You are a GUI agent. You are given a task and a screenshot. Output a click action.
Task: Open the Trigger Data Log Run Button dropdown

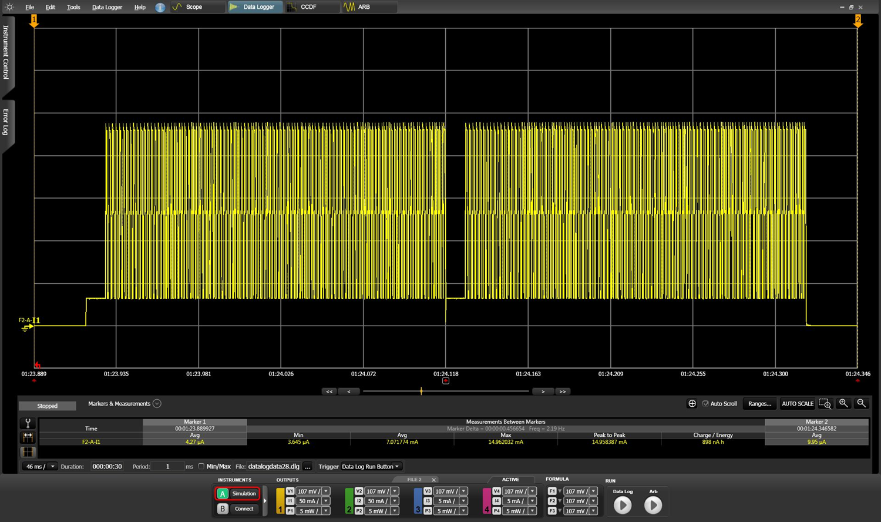click(370, 467)
